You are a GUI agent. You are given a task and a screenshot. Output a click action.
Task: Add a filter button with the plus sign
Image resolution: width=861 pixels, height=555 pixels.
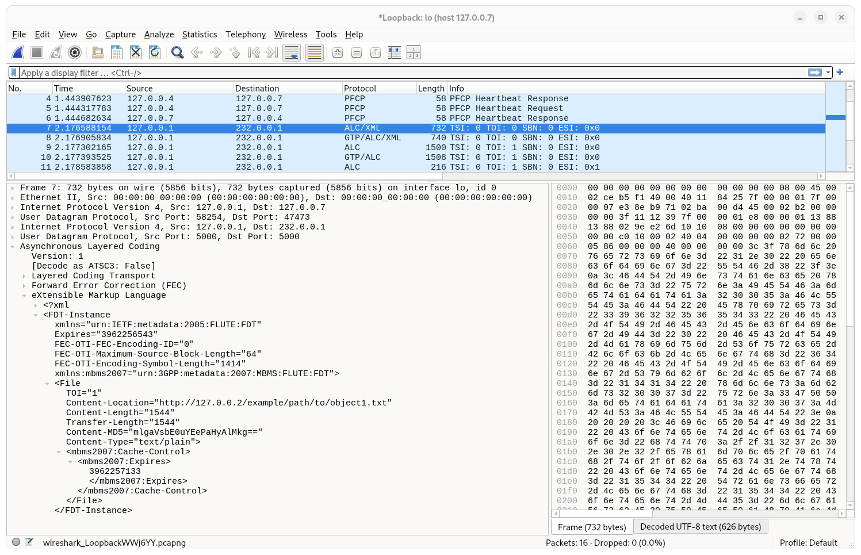(840, 72)
